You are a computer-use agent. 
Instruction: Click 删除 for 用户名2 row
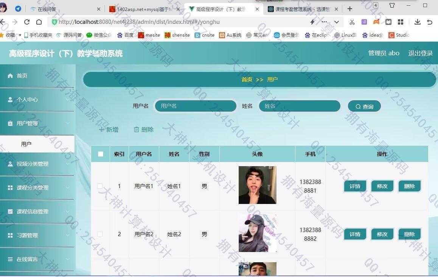(410, 234)
